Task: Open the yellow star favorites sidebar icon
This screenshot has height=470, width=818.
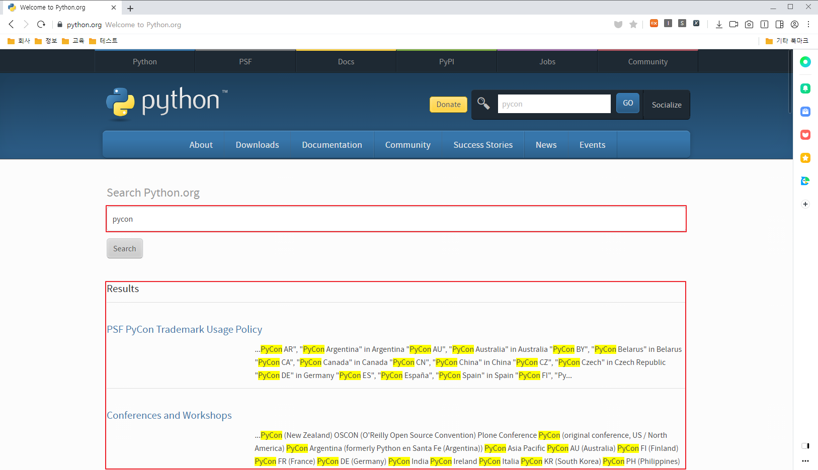Action: 805,158
